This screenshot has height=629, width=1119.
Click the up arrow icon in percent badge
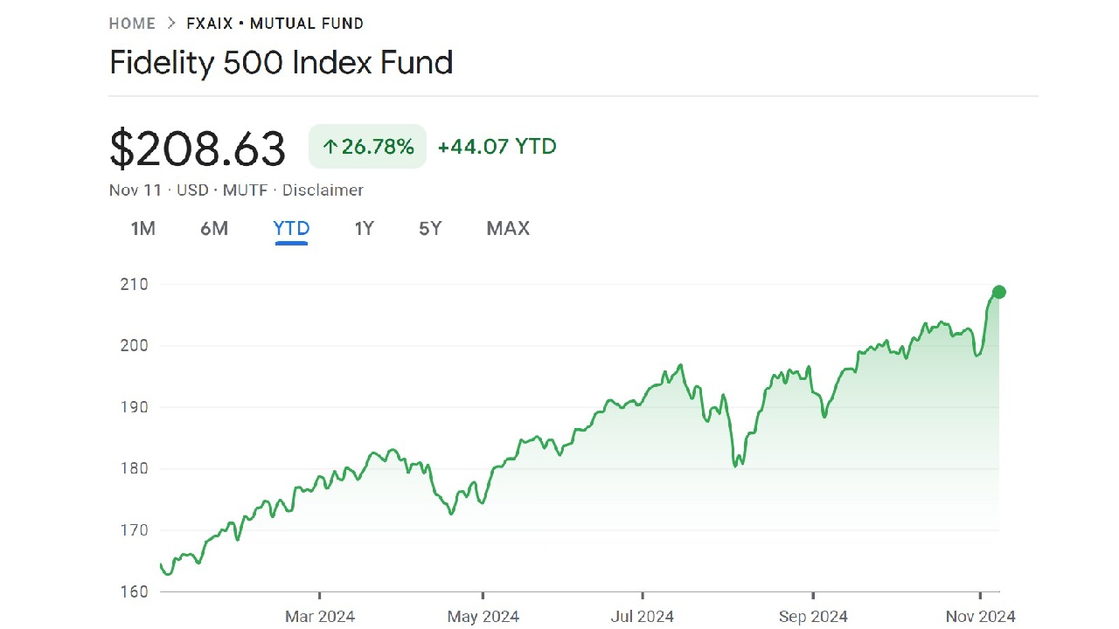(330, 147)
